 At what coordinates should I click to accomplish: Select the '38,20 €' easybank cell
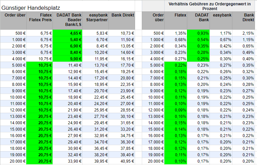pos(96,155)
